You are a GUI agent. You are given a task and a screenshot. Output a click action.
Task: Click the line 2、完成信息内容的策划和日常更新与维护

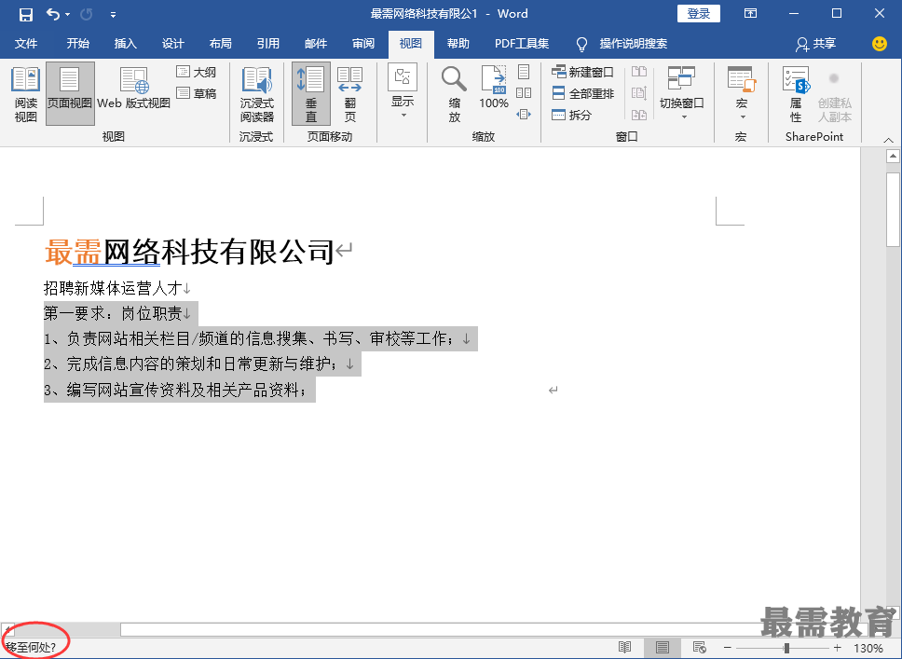190,364
